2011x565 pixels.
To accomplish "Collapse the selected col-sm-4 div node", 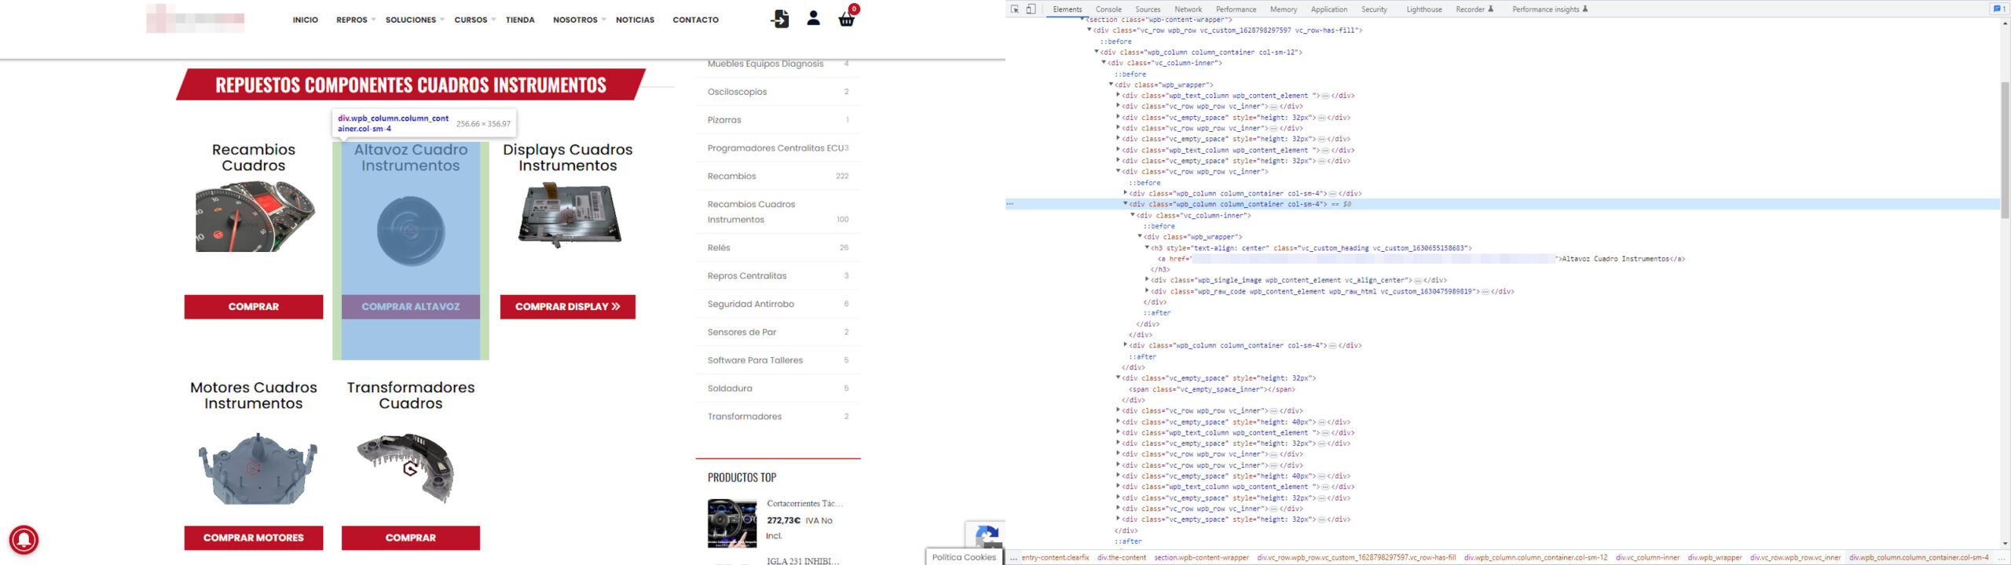I will coord(1125,204).
